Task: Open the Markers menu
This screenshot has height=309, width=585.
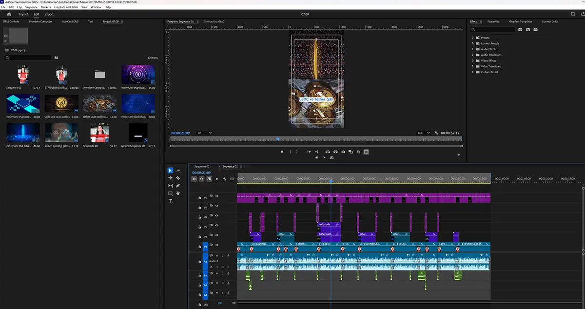Action: (46, 7)
